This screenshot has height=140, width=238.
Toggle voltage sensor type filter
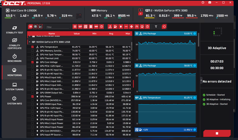pos(115,27)
